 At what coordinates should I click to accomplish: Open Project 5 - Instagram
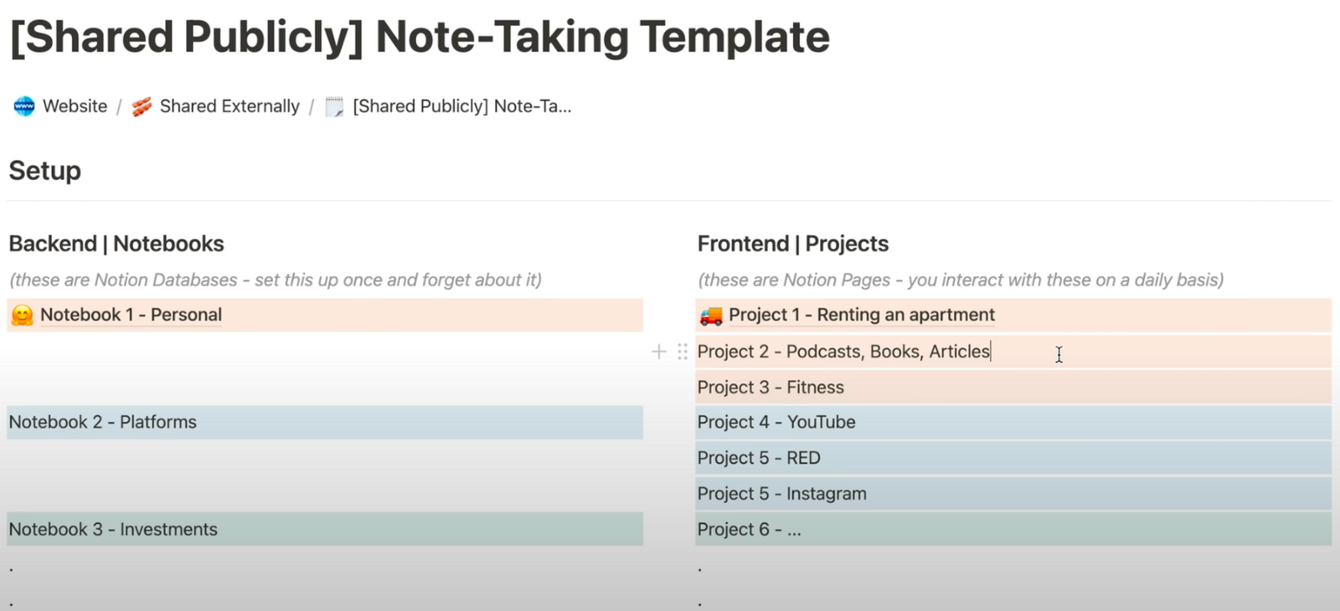tap(781, 493)
